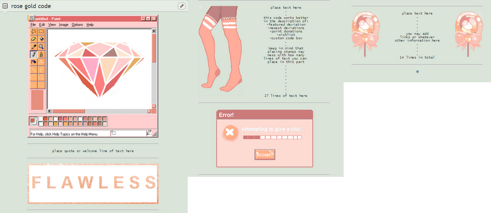
Task: Click the pencil edit icon beside rose gold code
Action: pos(182,6)
